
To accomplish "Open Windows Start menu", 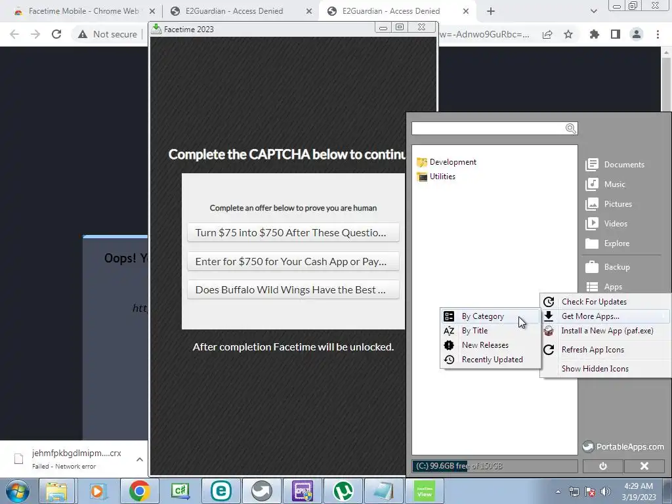I will (x=18, y=491).
